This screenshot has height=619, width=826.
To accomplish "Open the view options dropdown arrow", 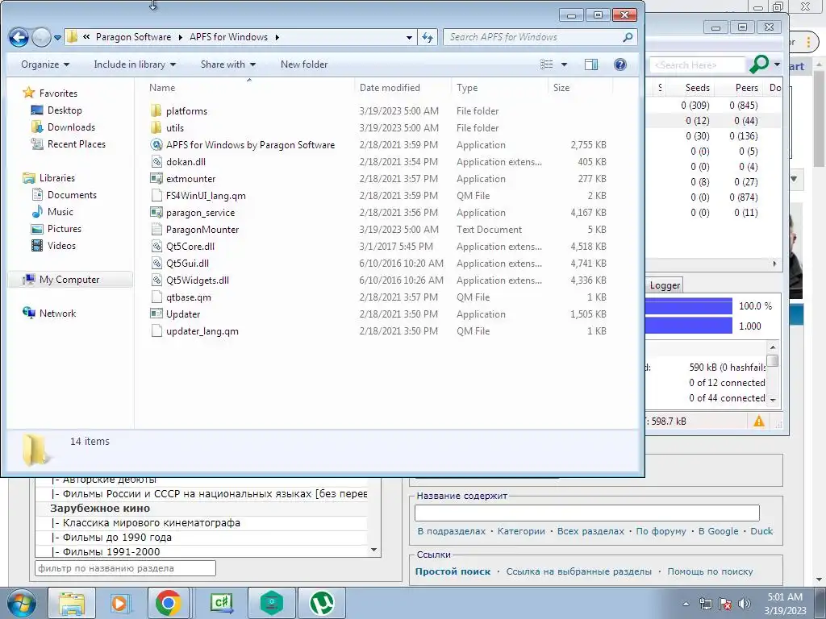I will coord(564,64).
